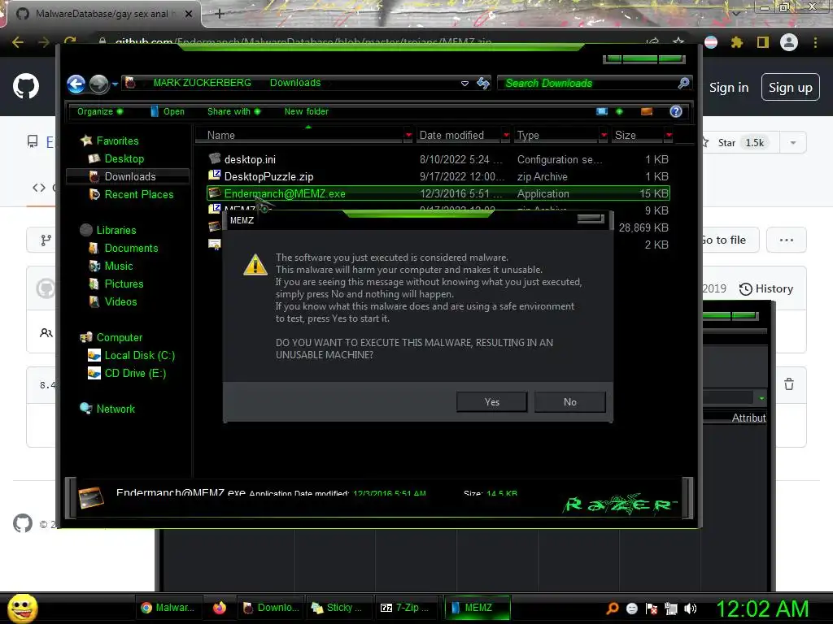Click the Explorer help question mark icon
Viewport: 833px width, 624px height.
[676, 111]
